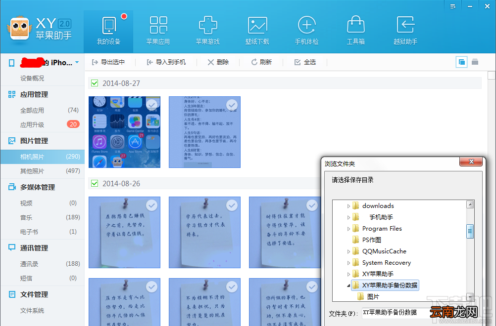The height and width of the screenshot is (326, 496).
Task: Click the 刷新 refresh button
Action: pos(261,62)
